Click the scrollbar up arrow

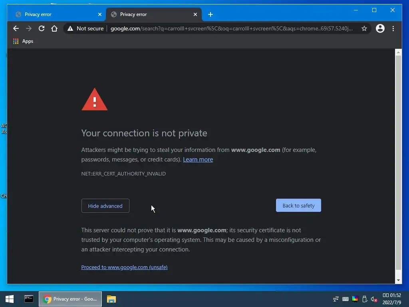[x=398, y=52]
